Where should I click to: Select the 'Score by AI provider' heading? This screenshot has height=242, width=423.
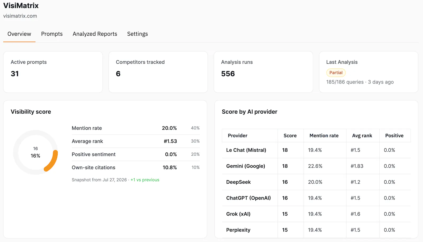[x=250, y=112]
